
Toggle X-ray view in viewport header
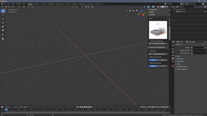pyautogui.click(x=158, y=7)
